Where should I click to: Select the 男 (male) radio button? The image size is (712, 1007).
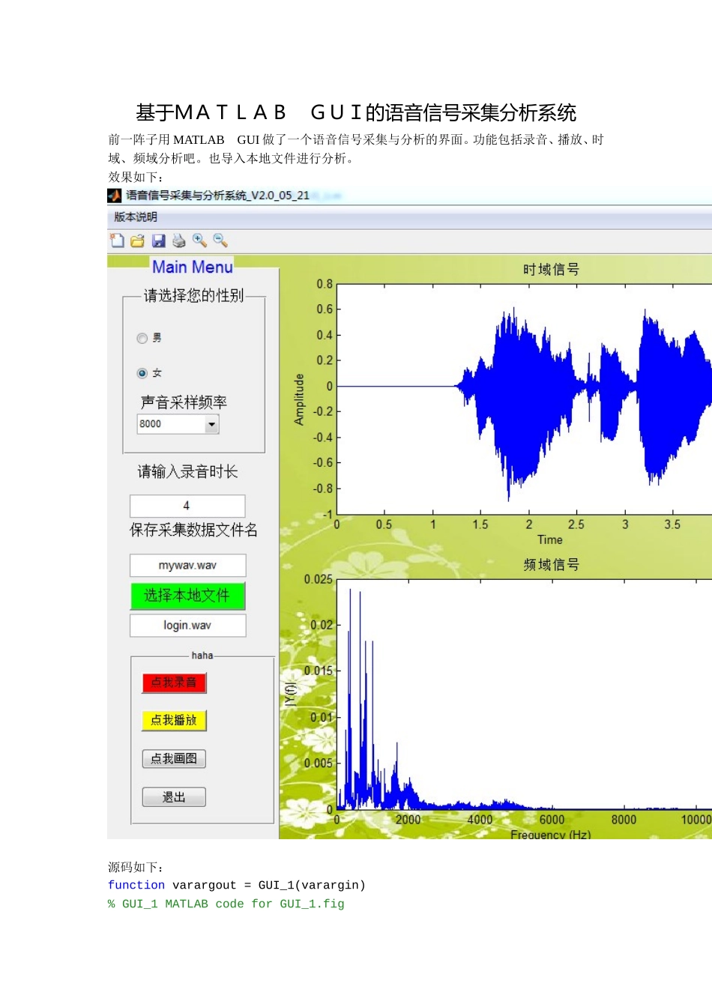click(142, 339)
